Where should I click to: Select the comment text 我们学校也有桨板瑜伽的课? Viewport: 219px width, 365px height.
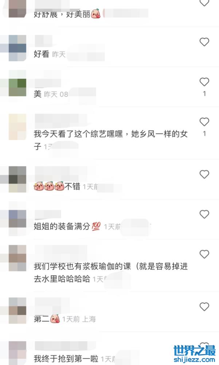click(x=82, y=266)
